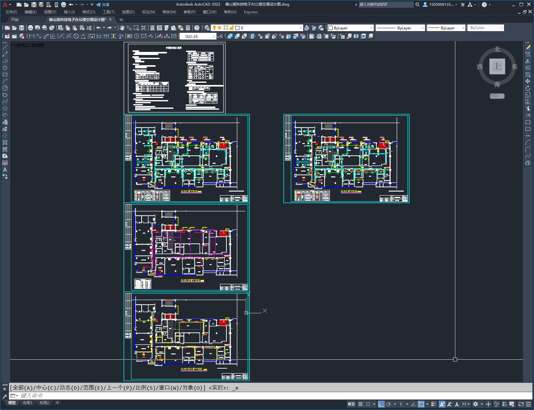The image size is (534, 410).
Task: Click the Erase tool in modify toolbar
Action: pyautogui.click(x=528, y=47)
